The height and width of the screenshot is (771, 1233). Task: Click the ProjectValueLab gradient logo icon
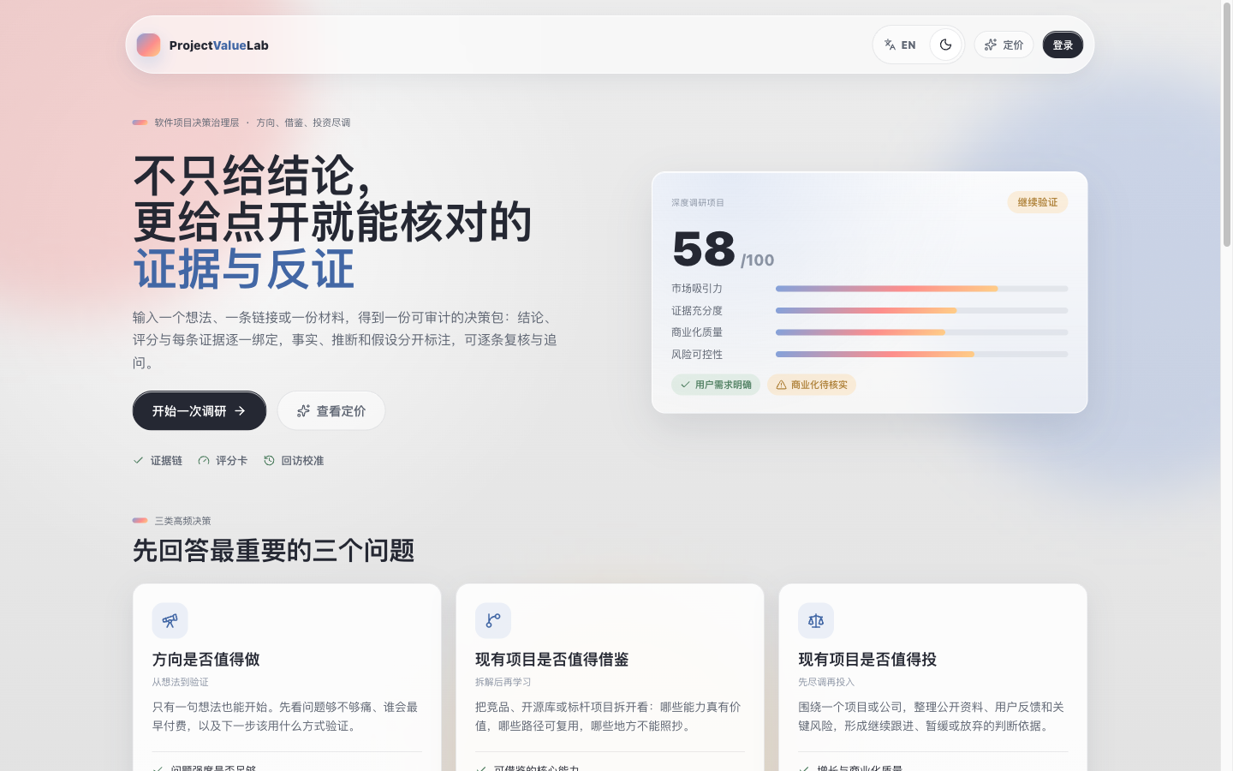148,45
